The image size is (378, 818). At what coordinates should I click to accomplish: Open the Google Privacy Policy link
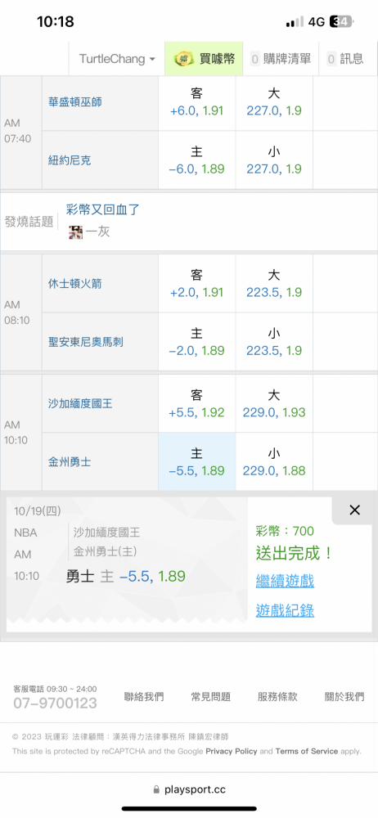coord(232,751)
